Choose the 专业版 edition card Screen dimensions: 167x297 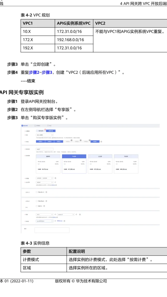tap(74, 164)
